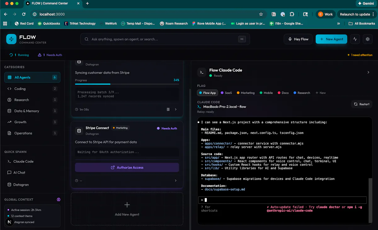Select the Research flag chip
This screenshot has height=230, width=378.
[x=301, y=93]
